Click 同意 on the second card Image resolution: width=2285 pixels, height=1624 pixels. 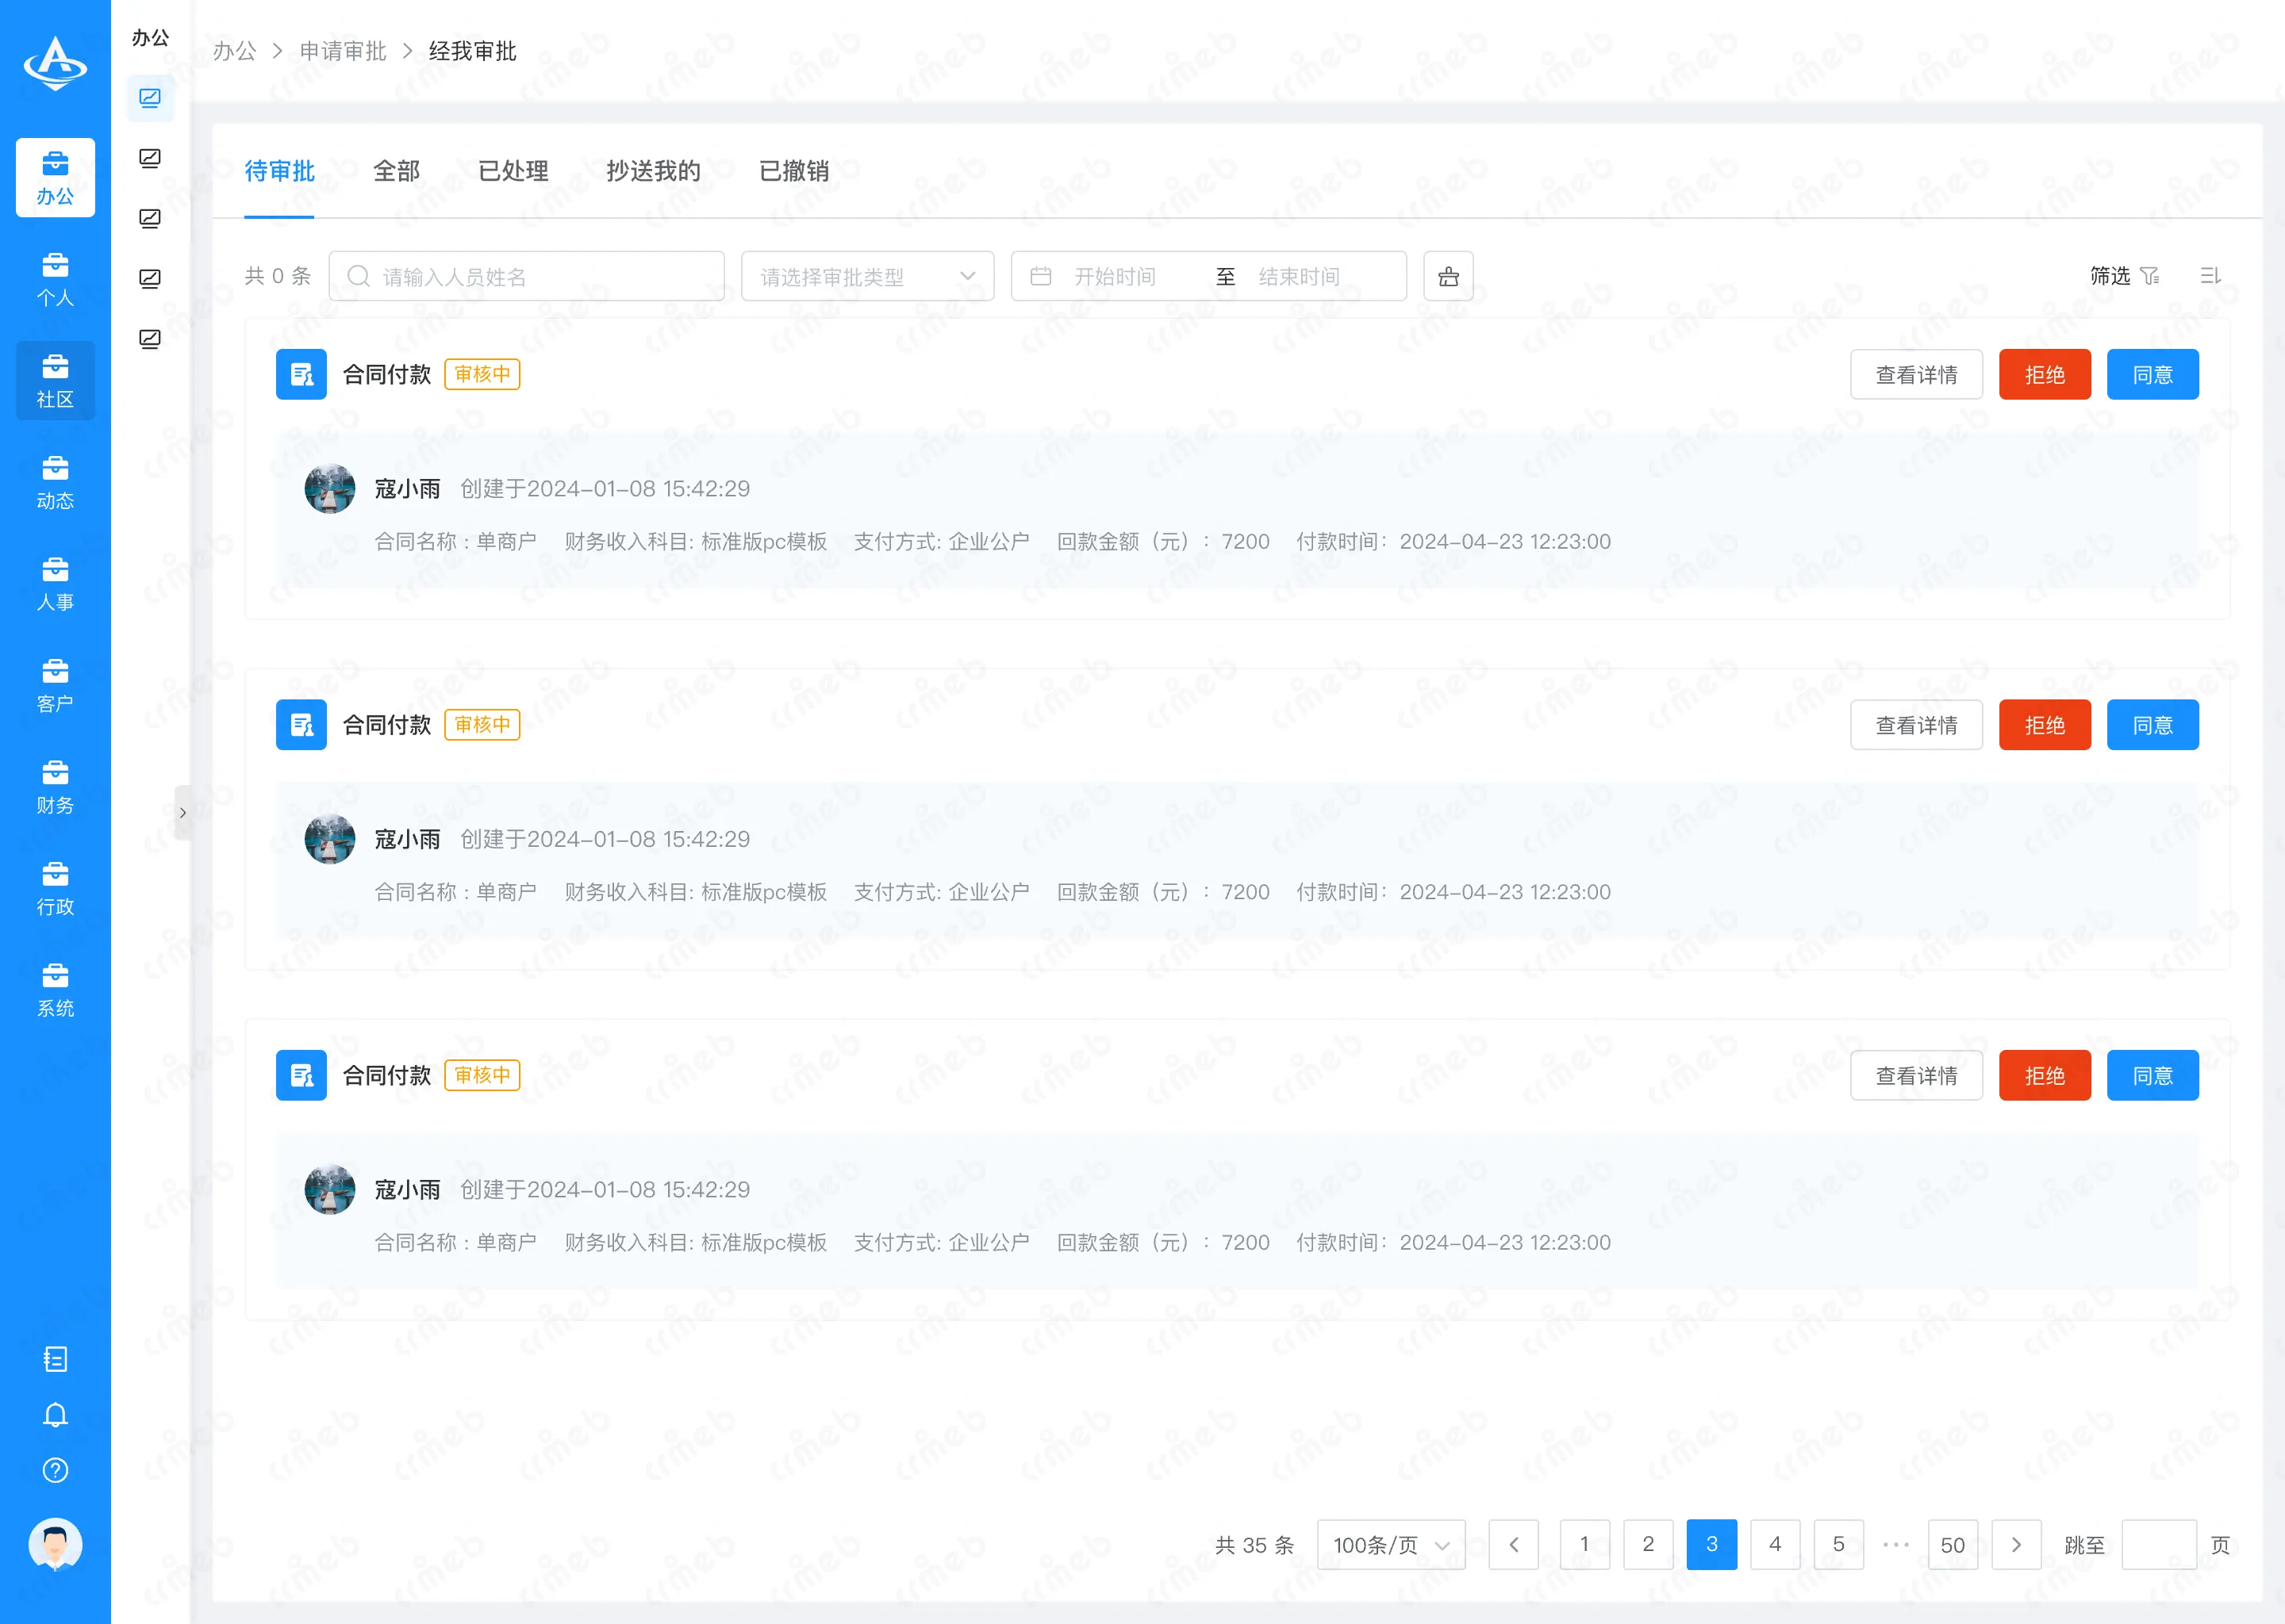tap(2153, 725)
